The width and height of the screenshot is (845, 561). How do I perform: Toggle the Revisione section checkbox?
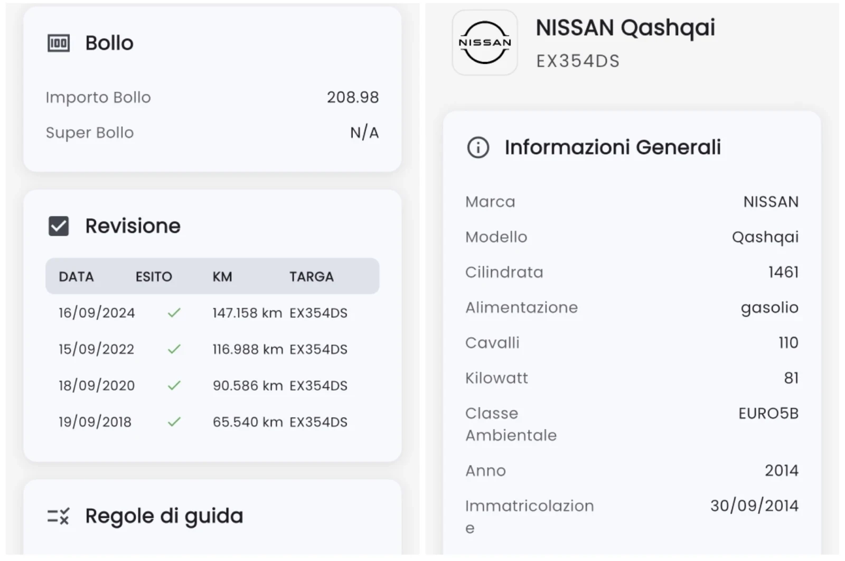click(x=58, y=226)
